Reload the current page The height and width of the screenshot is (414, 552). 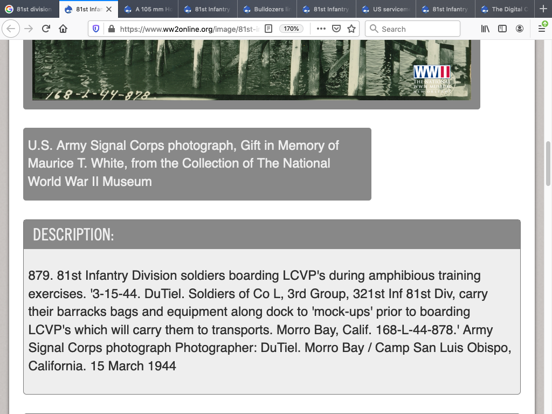(x=46, y=29)
